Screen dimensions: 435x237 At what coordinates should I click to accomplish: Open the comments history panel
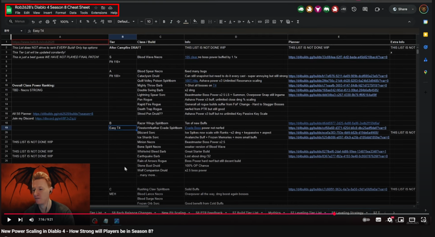pos(365,9)
